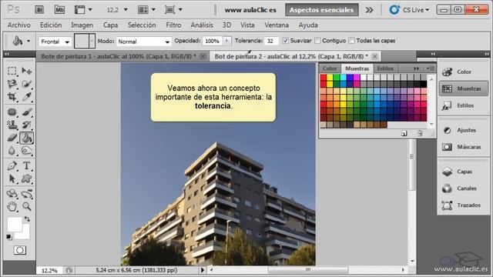Select the Path Selection tool
This screenshot has width=493, height=277.
pos(12,179)
